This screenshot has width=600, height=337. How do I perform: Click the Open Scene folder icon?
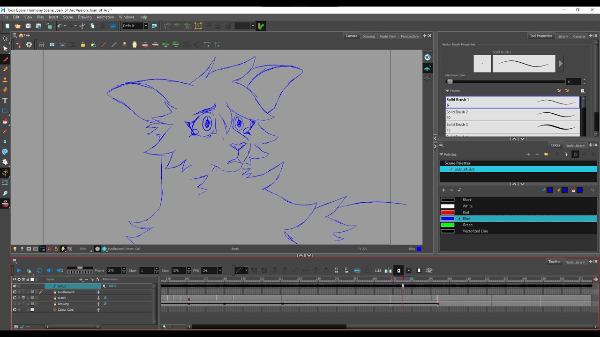pos(18,26)
